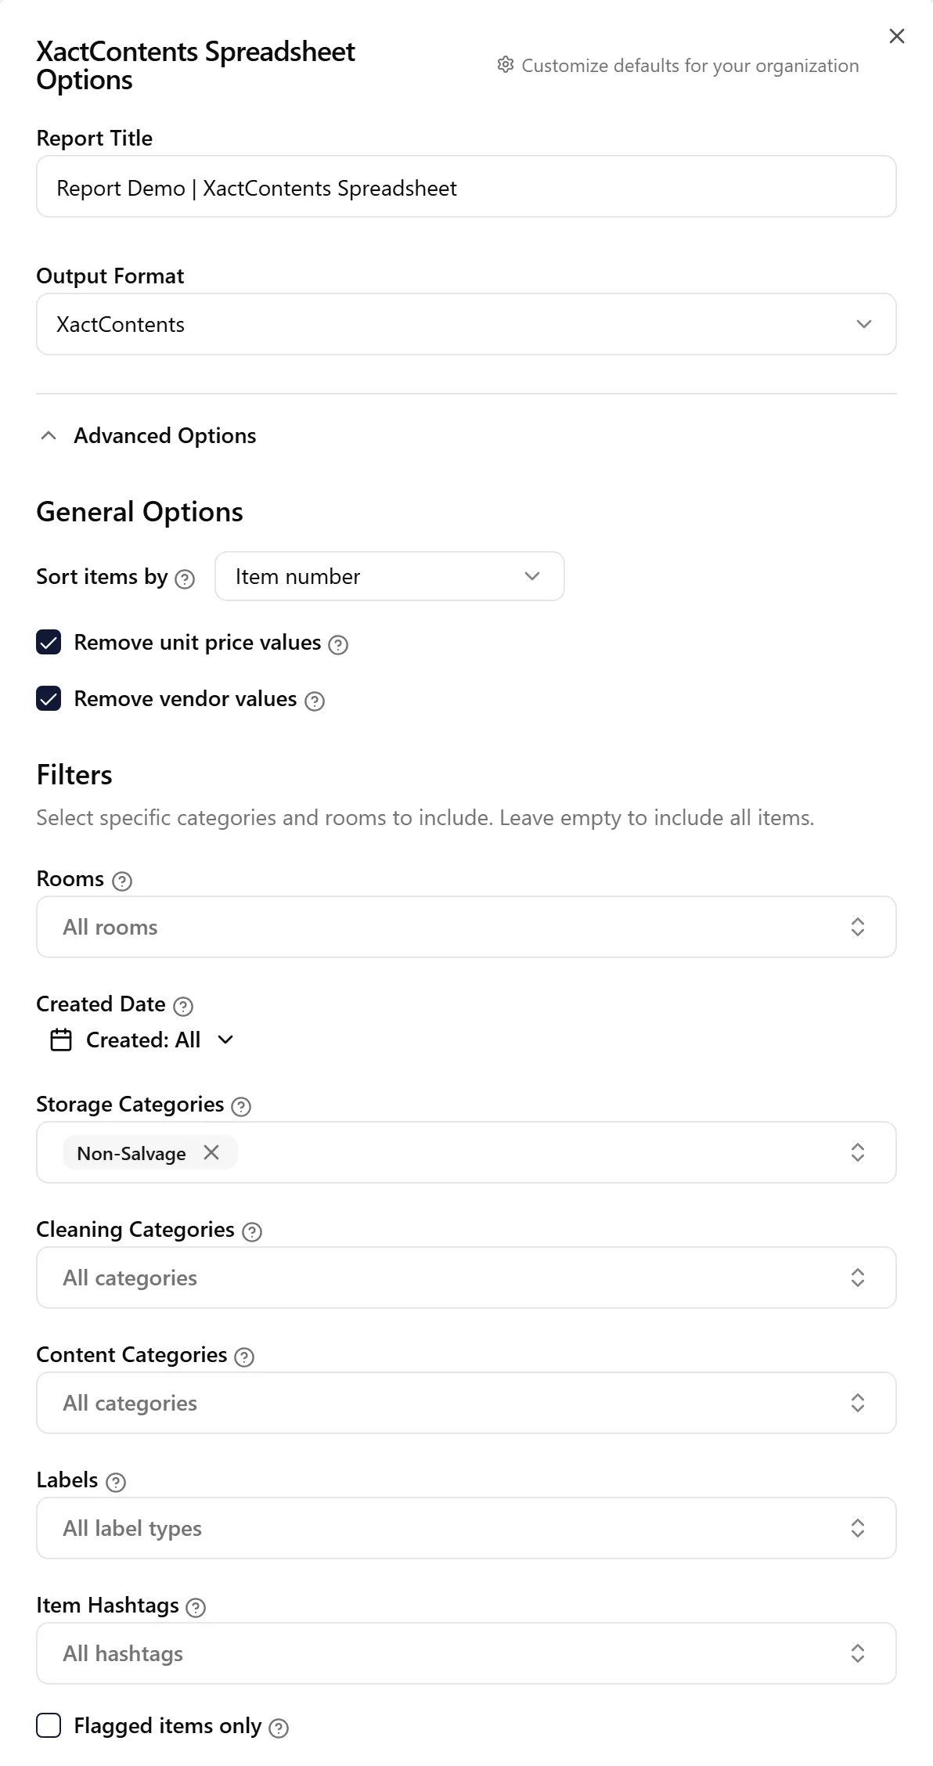
Task: Show help icon next to Cleaning Categories
Action: pos(252,1231)
